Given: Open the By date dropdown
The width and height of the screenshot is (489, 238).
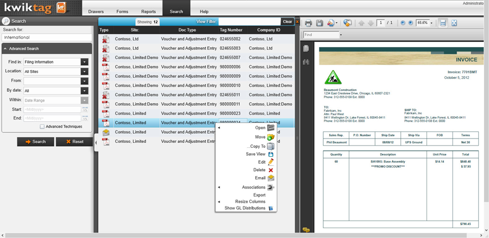Looking at the screenshot, I should [x=84, y=91].
